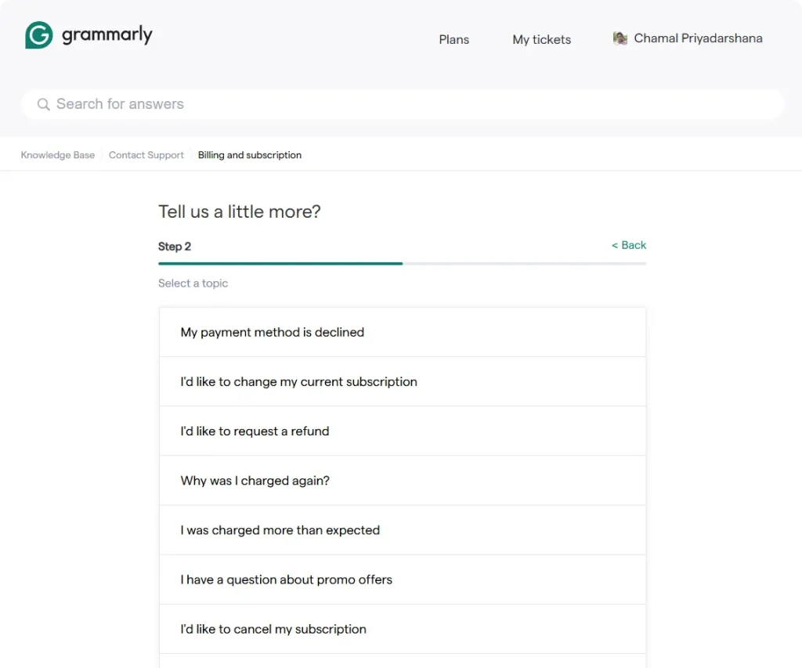Click the Tell us a little more? heading
The height and width of the screenshot is (668, 802).
tap(240, 211)
